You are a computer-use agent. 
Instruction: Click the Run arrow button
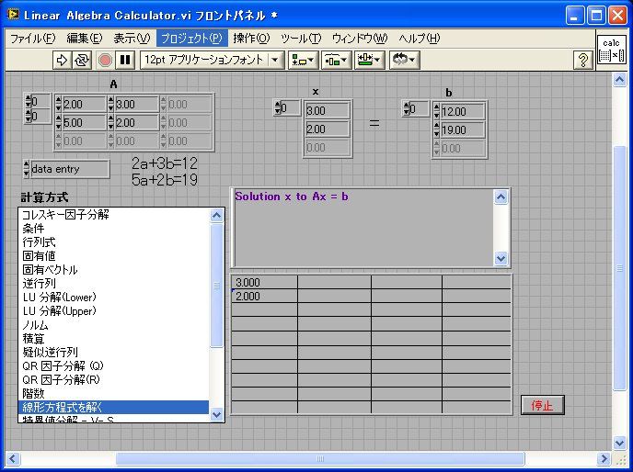[63, 60]
